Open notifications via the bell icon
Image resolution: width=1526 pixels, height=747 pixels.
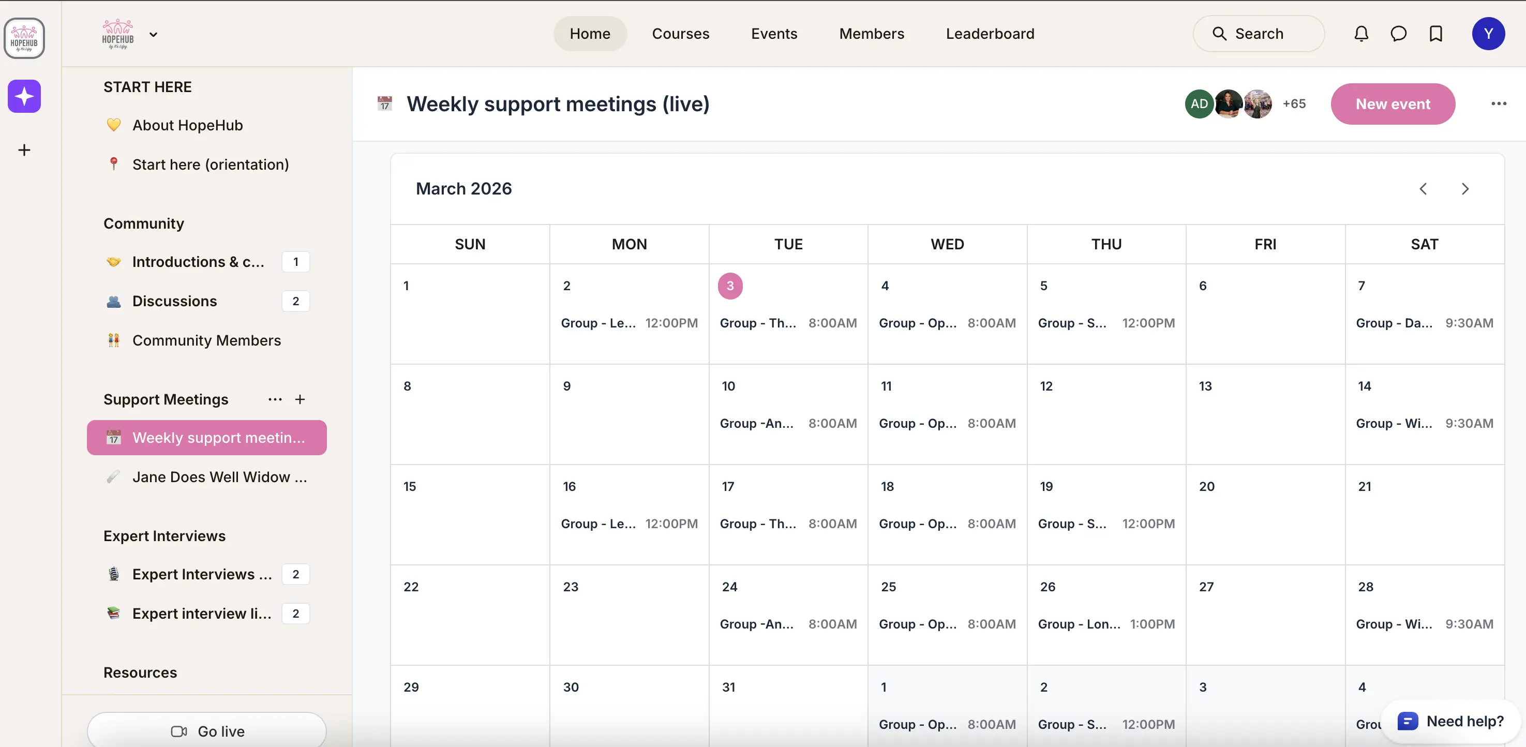[1360, 34]
